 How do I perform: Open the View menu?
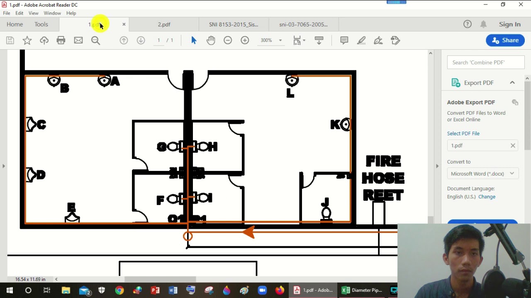click(x=34, y=13)
